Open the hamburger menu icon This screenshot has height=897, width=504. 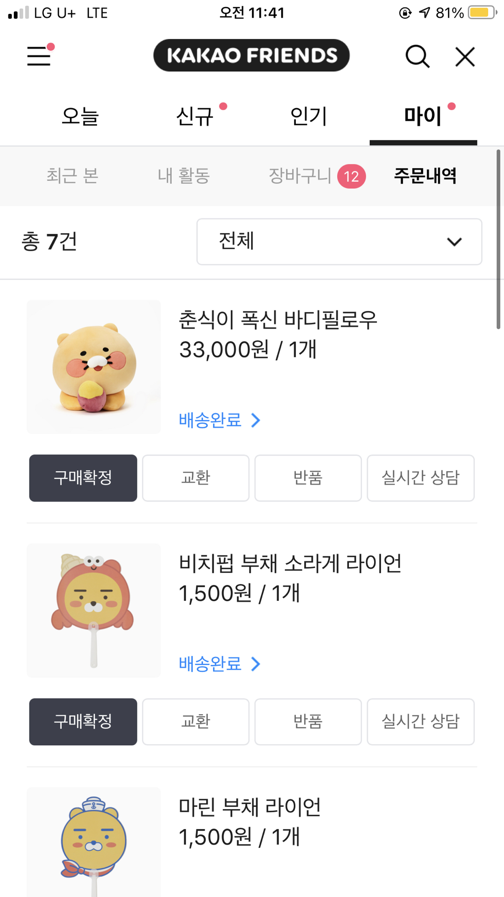click(x=39, y=56)
